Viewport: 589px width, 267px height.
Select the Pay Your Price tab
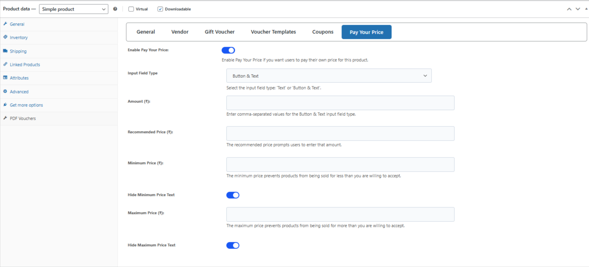tap(366, 32)
